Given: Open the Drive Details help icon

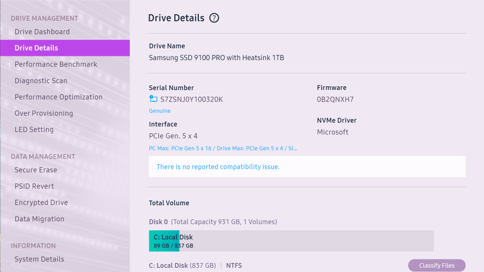Looking at the screenshot, I should (214, 18).
